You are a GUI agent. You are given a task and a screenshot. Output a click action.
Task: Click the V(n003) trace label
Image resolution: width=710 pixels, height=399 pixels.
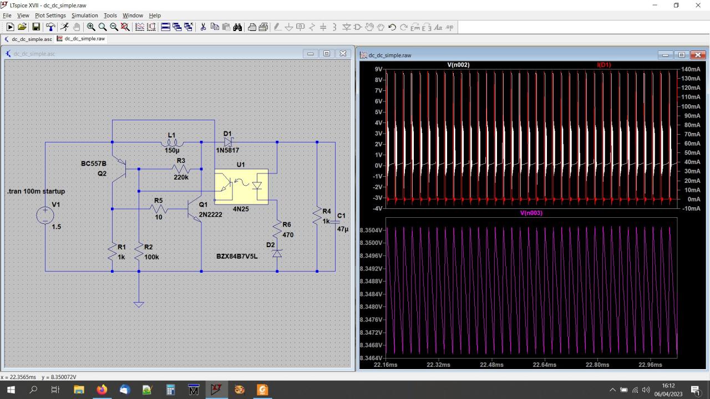tap(531, 213)
